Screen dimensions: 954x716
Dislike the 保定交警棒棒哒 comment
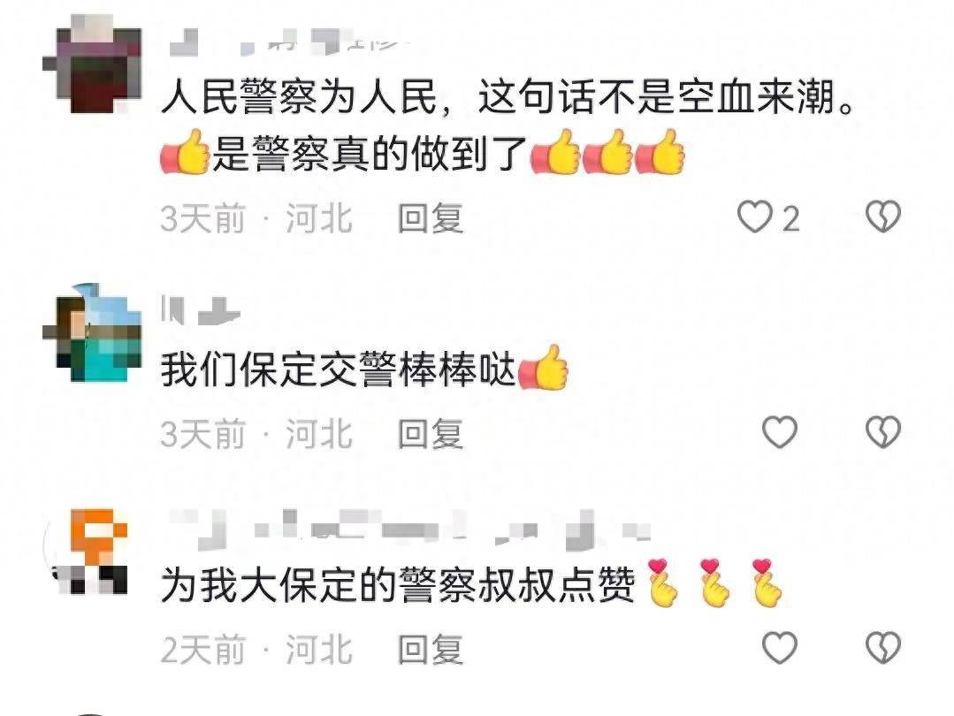click(x=882, y=432)
